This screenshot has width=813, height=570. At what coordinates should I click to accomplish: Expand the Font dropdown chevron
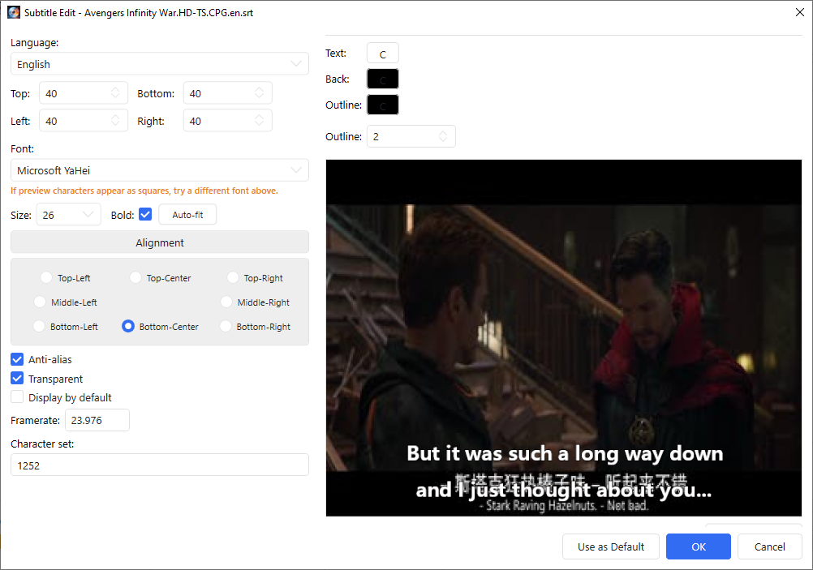(x=296, y=170)
